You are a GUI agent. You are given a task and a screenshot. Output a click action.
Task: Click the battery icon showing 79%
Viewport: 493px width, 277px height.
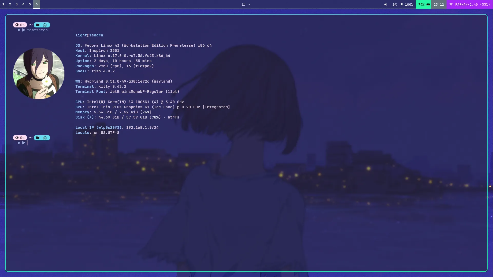(428, 4)
